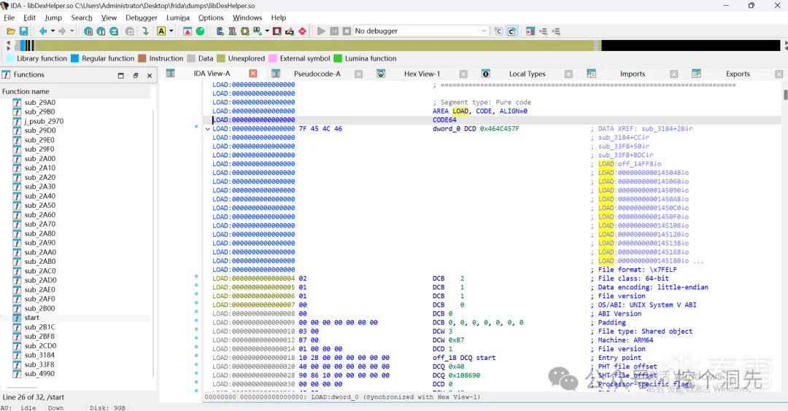Collapse the dword_0 xref list chevron
Viewport: 788px width, 411px height.
(207, 129)
